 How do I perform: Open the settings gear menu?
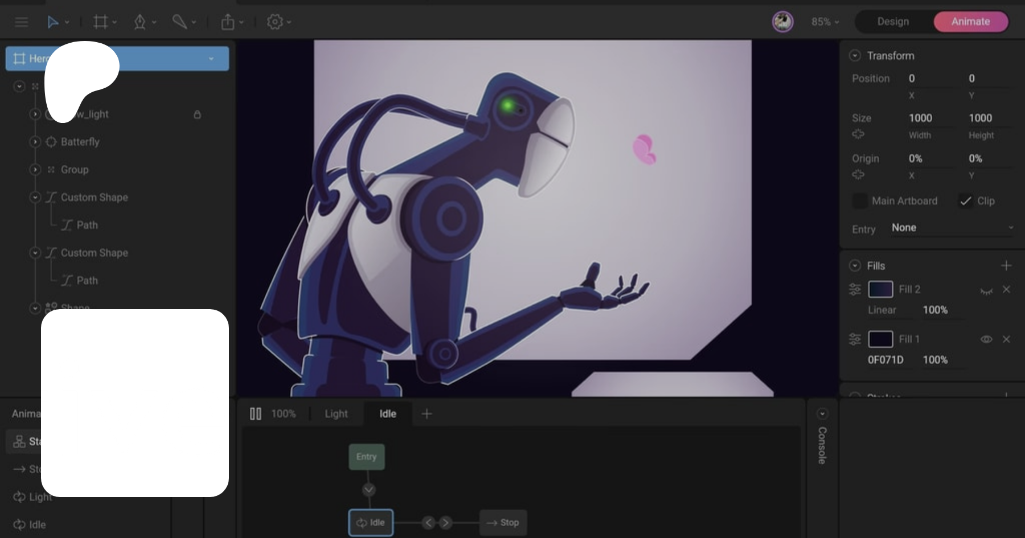[x=275, y=22]
